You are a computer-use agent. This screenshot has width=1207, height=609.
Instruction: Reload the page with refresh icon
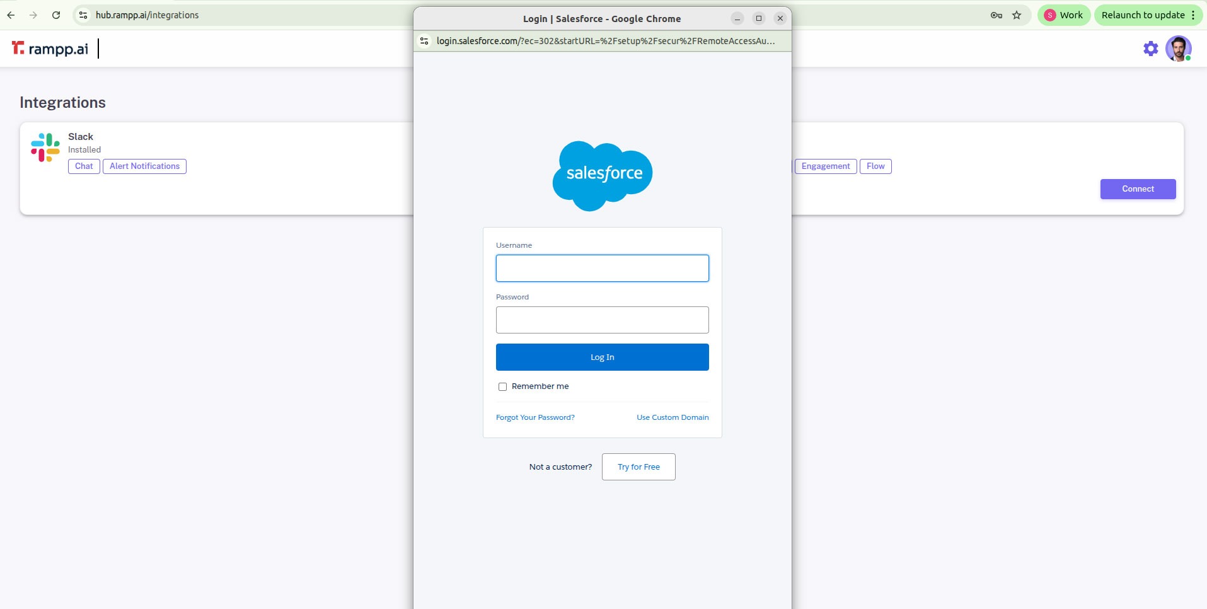(56, 15)
